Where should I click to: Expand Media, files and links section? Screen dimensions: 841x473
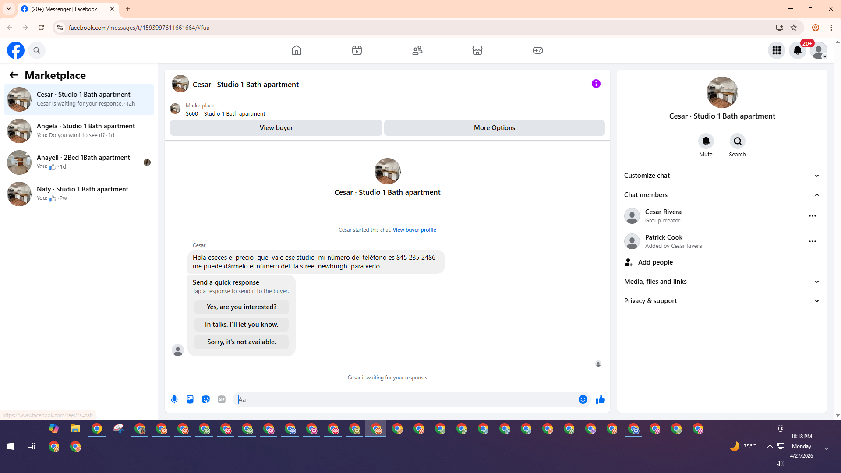point(722,282)
